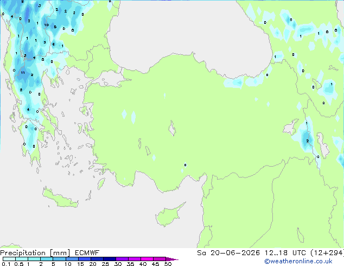Click the '15' legend scale value
Image resolution: width=344 pixels, height=266 pixels.
click(80, 264)
